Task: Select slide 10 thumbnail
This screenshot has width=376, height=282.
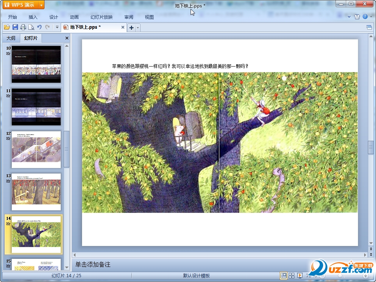Action: click(36, 64)
